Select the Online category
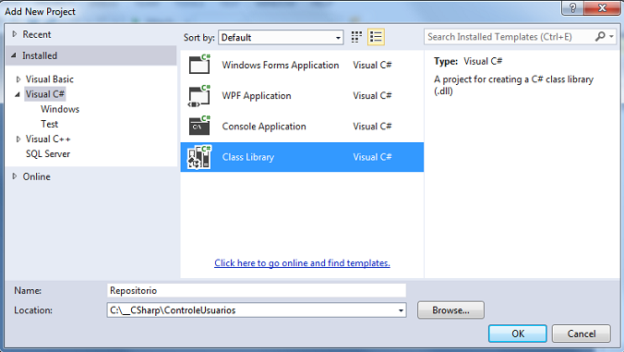 (x=37, y=176)
